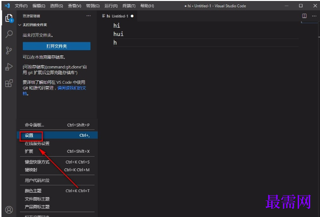The image size is (320, 217).
Task: Click the minimap area at editor's right edge
Action: tap(309, 23)
